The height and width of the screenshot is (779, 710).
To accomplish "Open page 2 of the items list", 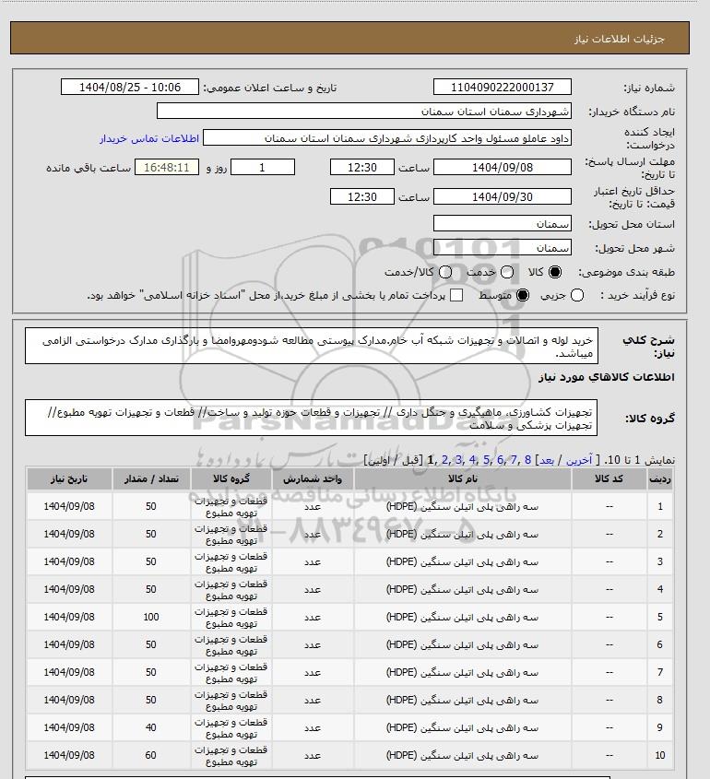I will (x=446, y=458).
